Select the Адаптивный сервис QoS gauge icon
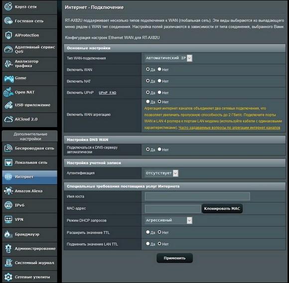Screen dimensions: 289x283 coord(8,49)
